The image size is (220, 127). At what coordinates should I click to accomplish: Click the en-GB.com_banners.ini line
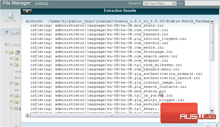point(99,34)
